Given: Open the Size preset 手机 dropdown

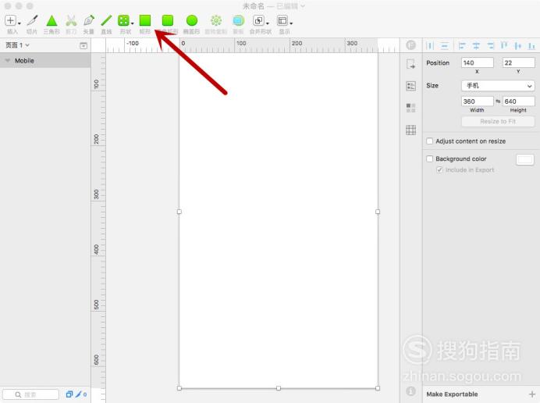Looking at the screenshot, I should pos(498,85).
